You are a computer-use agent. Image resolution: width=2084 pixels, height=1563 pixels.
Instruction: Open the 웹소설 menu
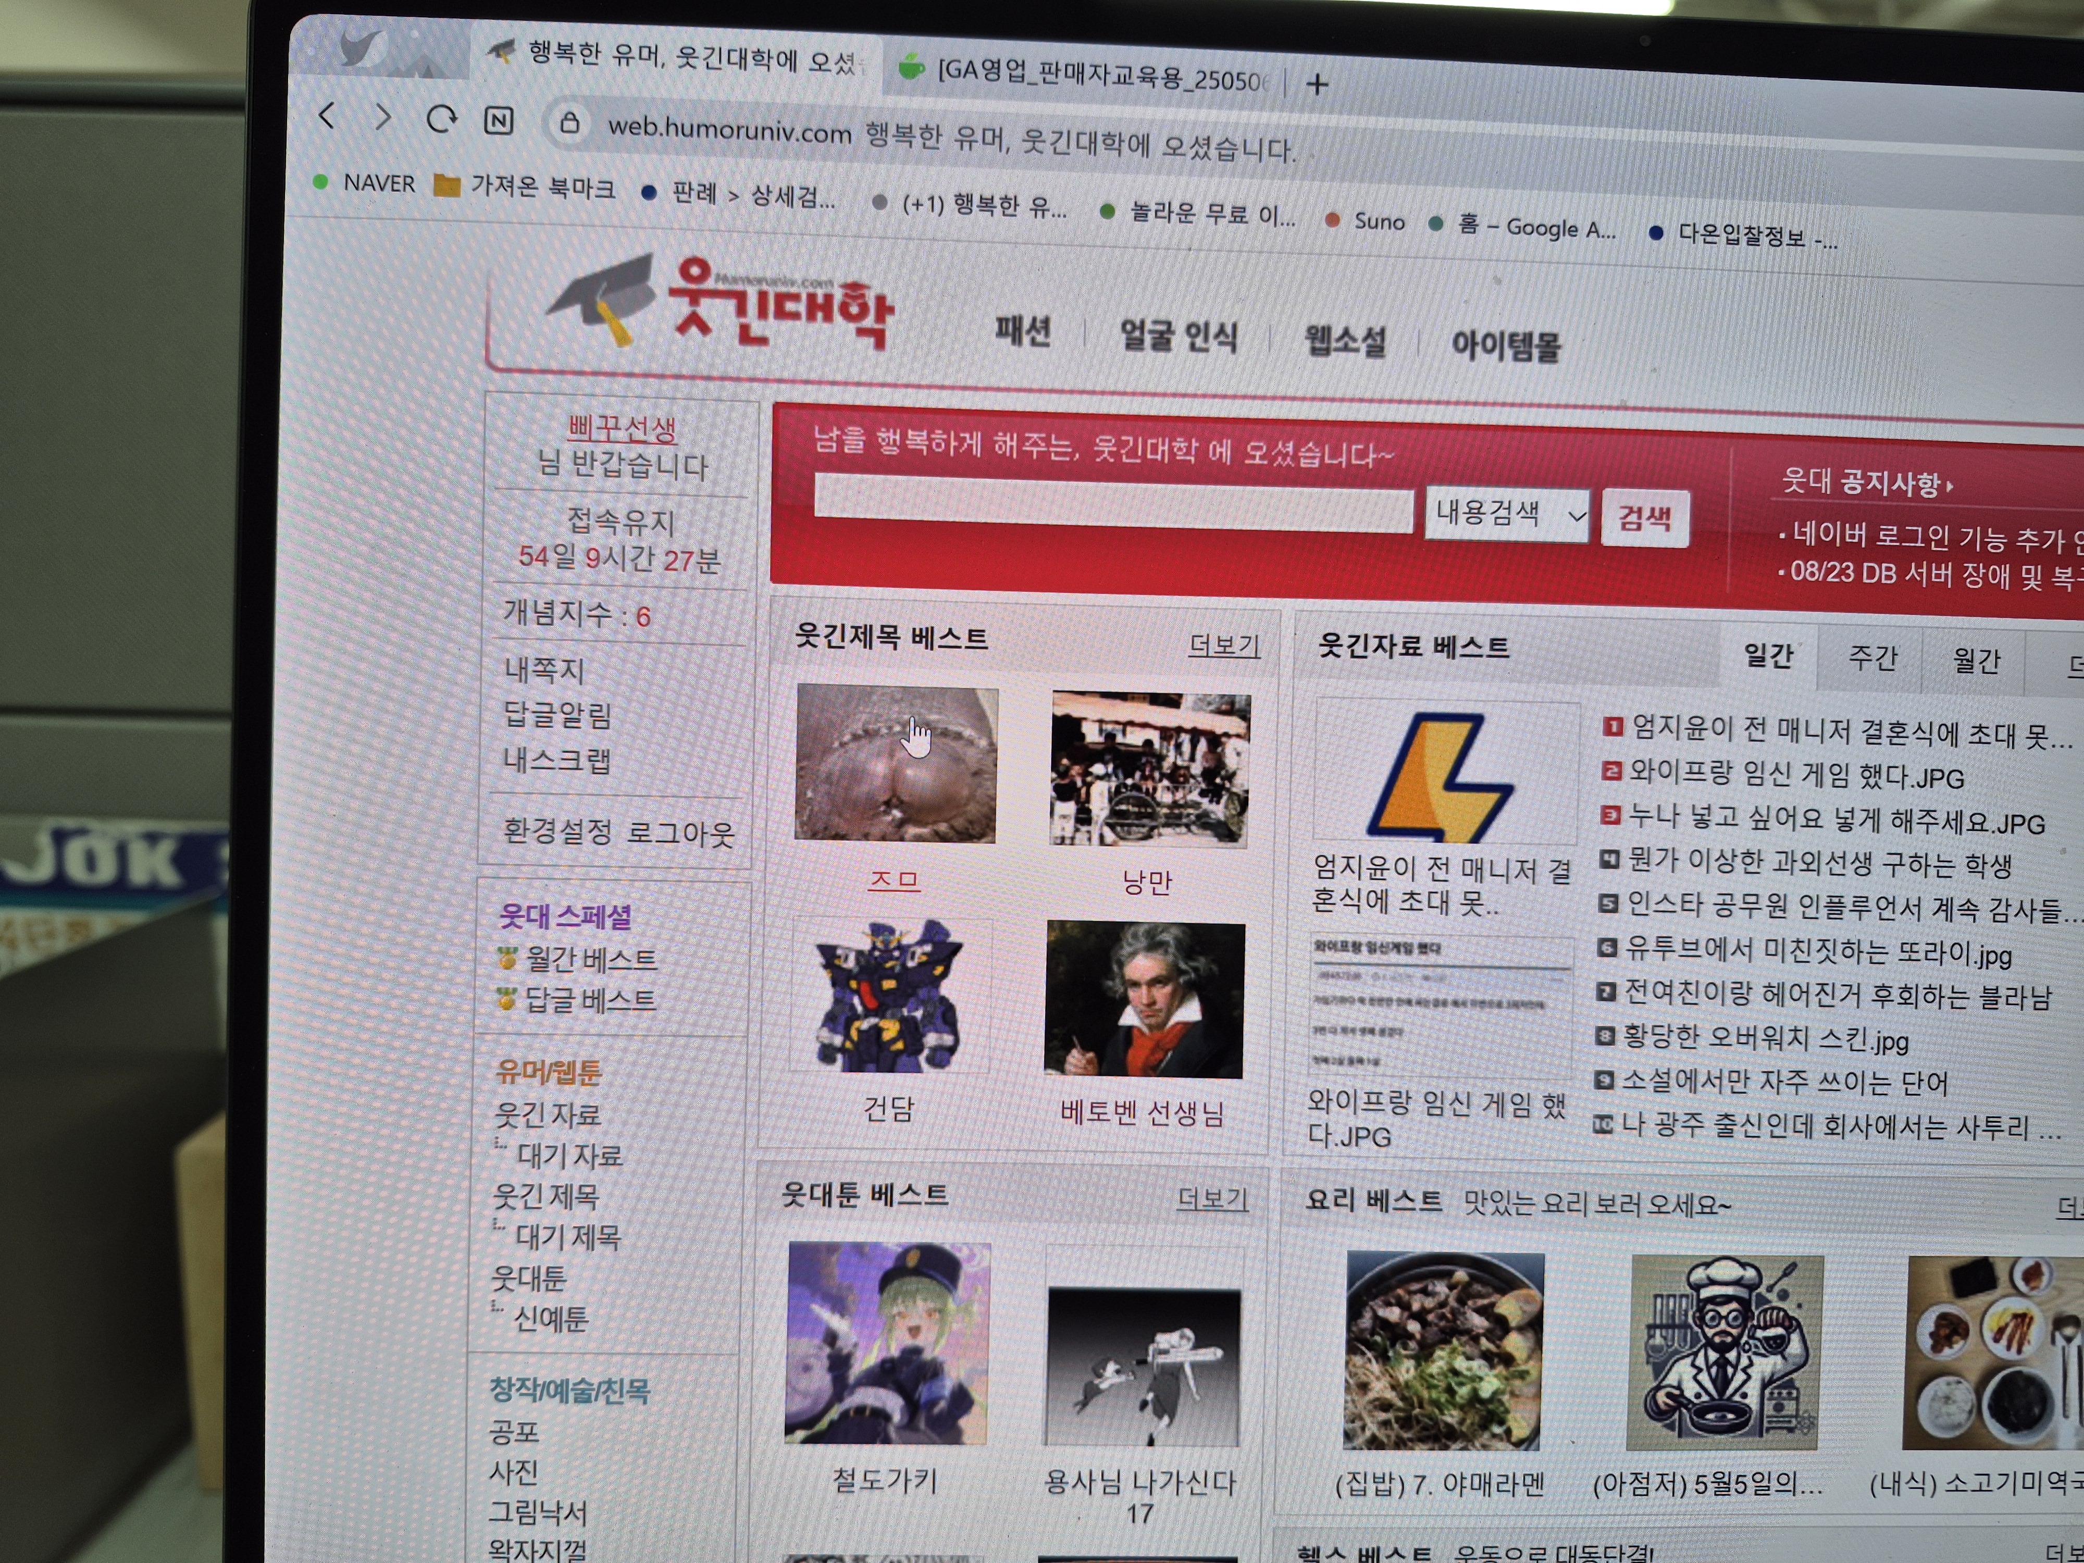click(1345, 341)
